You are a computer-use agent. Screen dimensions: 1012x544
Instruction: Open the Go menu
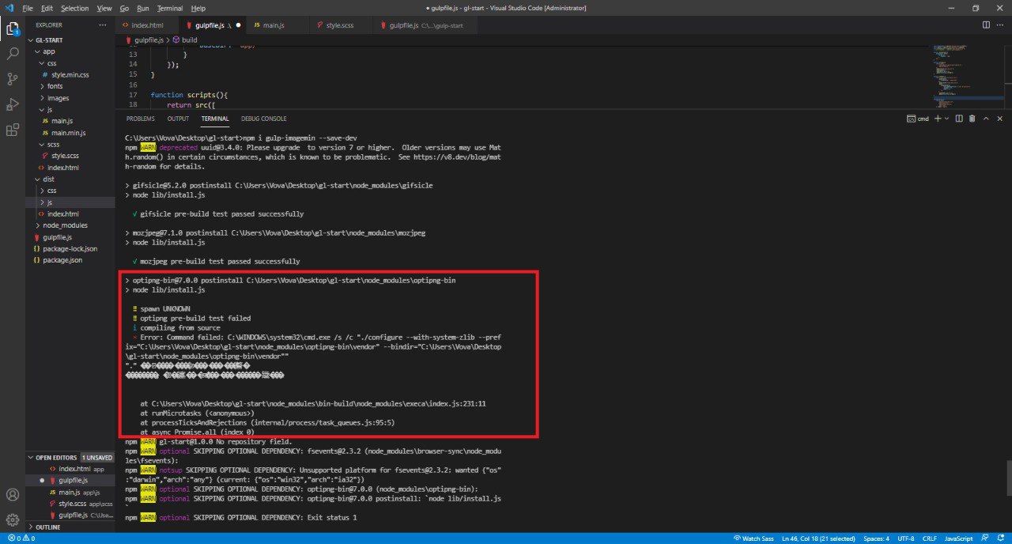125,8
